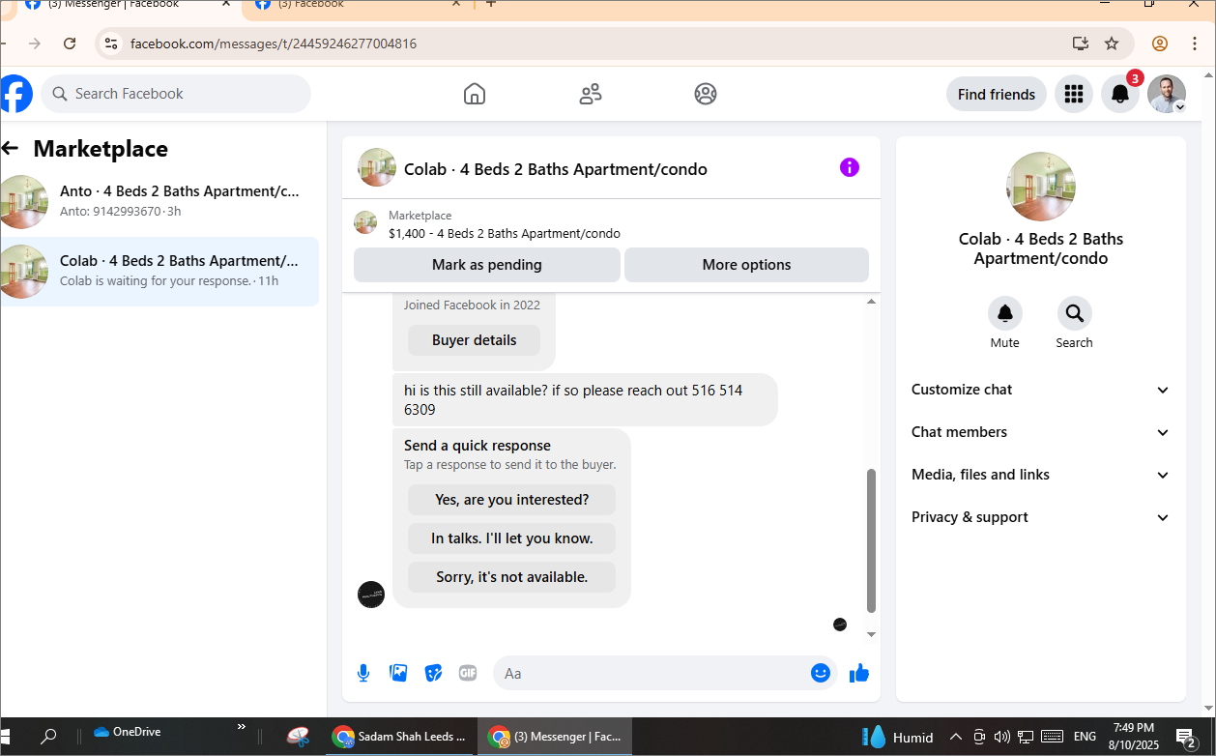This screenshot has height=756, width=1216.
Task: Expand Chat members section
Action: click(1040, 432)
